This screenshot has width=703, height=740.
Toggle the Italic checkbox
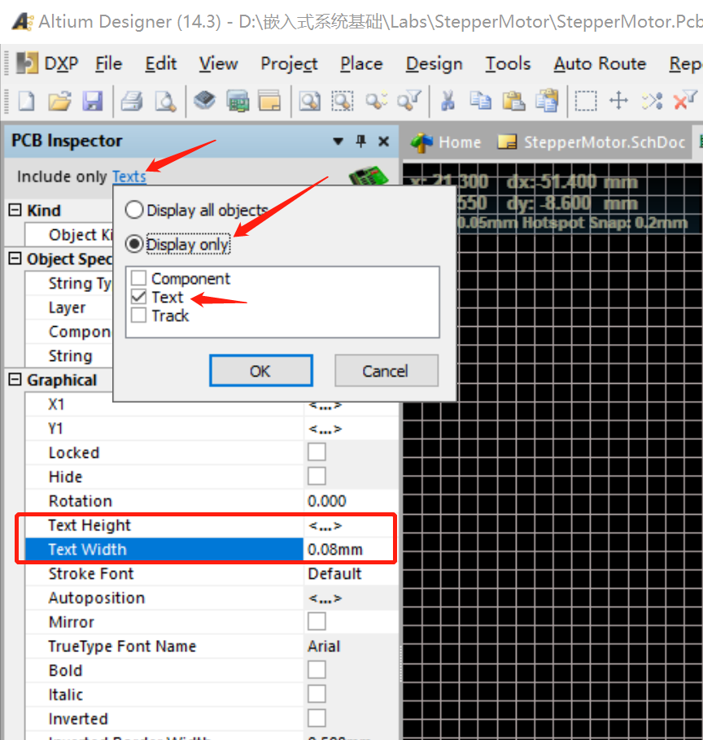[317, 694]
